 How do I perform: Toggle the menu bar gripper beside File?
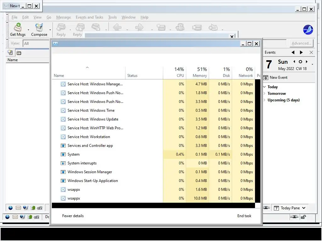(7, 17)
